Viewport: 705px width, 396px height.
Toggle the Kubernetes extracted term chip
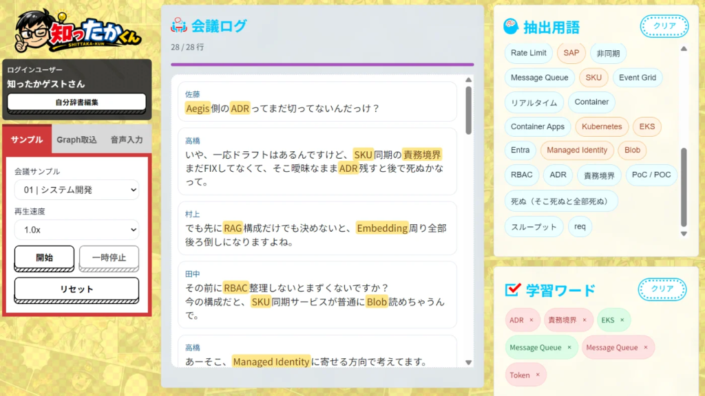(x=602, y=126)
